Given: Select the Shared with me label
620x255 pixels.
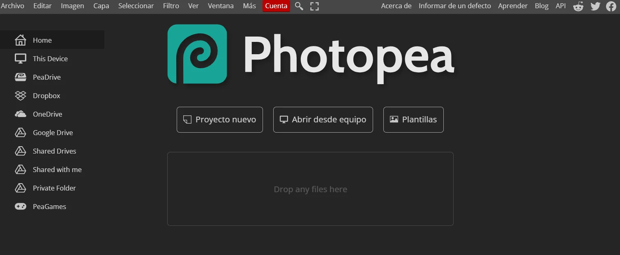Looking at the screenshot, I should tap(57, 170).
